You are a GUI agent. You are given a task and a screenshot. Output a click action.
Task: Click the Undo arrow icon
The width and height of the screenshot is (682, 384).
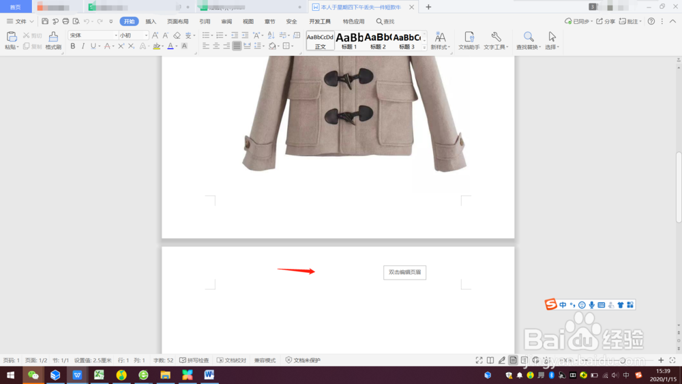[87, 21]
